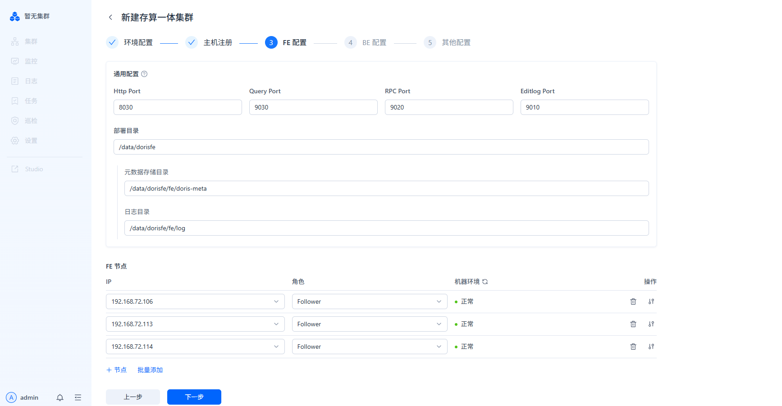Click the 下一步 button
The height and width of the screenshot is (406, 782).
tap(194, 397)
